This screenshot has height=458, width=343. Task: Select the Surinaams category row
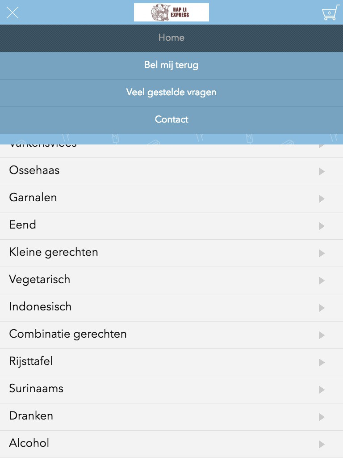pos(171,390)
